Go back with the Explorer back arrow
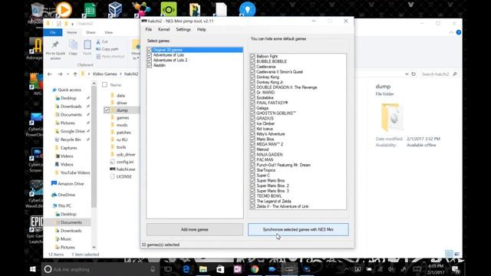The height and width of the screenshot is (276, 491). click(x=50, y=74)
